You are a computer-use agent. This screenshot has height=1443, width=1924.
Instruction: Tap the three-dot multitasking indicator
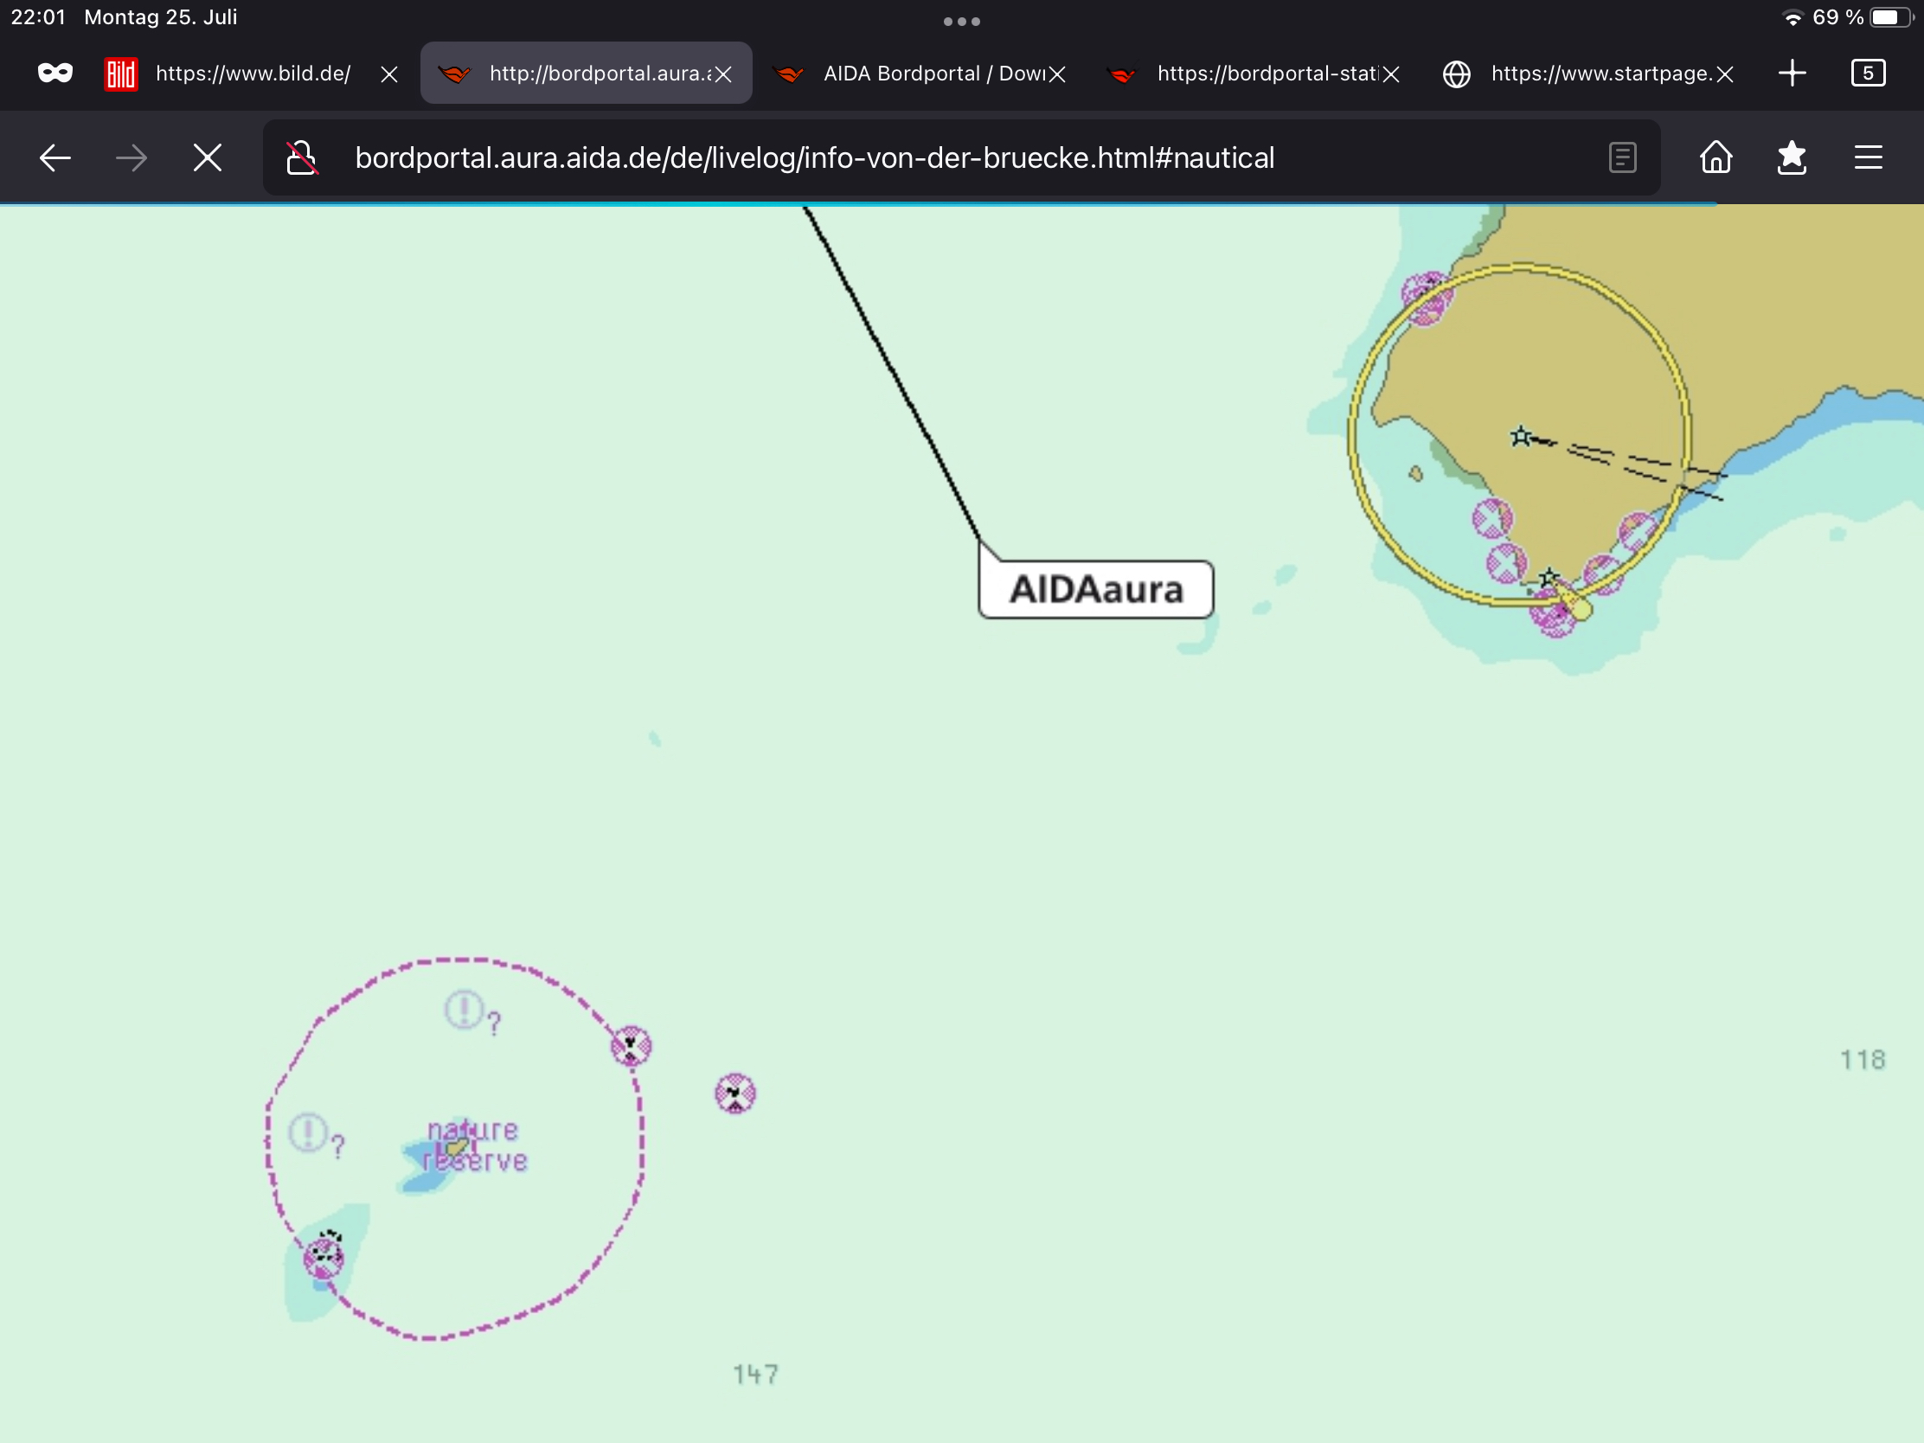click(961, 22)
